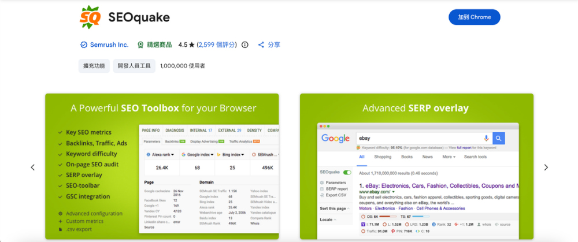This screenshot has height=242, width=578.
Task: Open the full report keyword difficulty link
Action: coord(464,148)
